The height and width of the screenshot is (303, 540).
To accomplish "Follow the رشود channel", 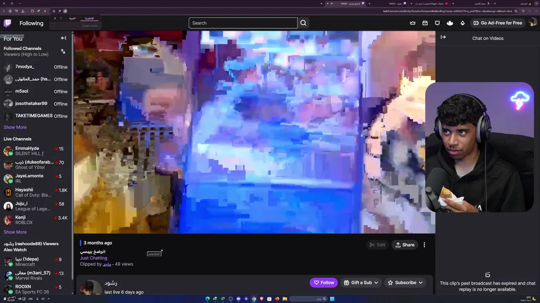I will coord(324,282).
